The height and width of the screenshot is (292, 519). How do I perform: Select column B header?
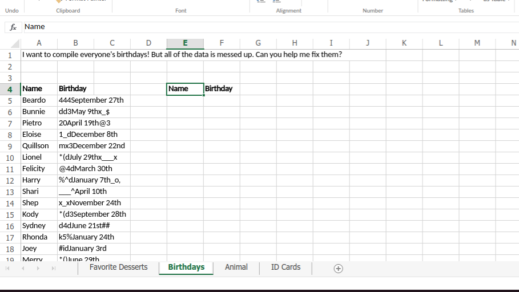75,43
